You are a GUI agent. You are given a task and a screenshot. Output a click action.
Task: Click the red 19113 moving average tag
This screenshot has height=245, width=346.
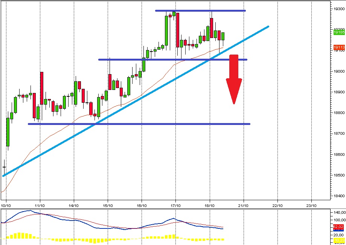pyautogui.click(x=339, y=47)
